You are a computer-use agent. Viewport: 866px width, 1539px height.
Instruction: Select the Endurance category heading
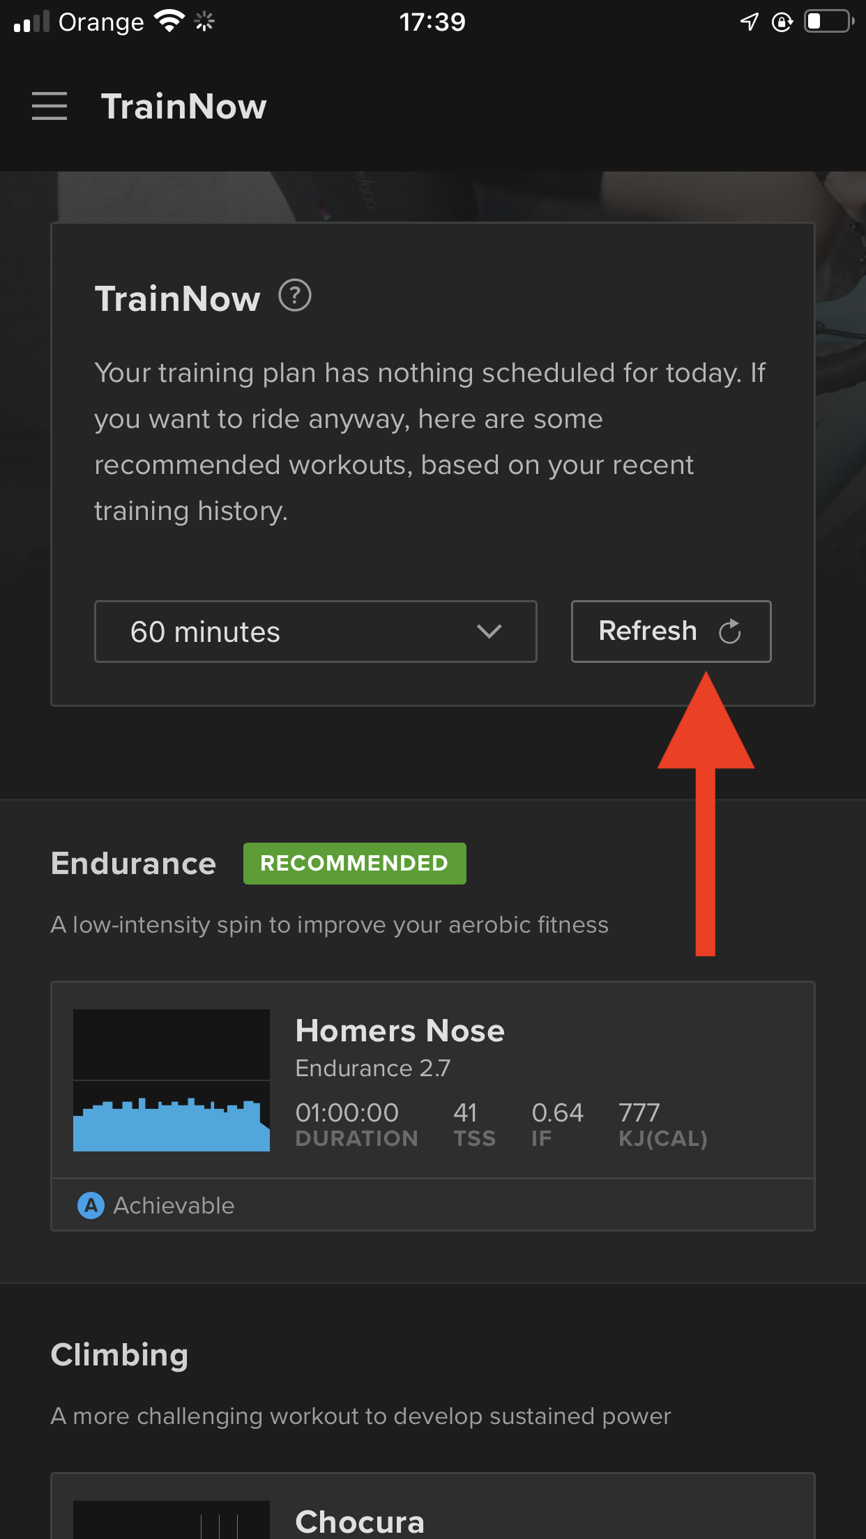(x=134, y=864)
